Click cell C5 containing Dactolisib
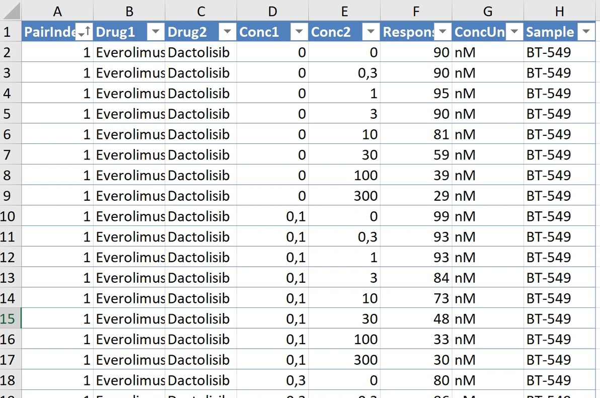This screenshot has width=600, height=398. [x=200, y=114]
